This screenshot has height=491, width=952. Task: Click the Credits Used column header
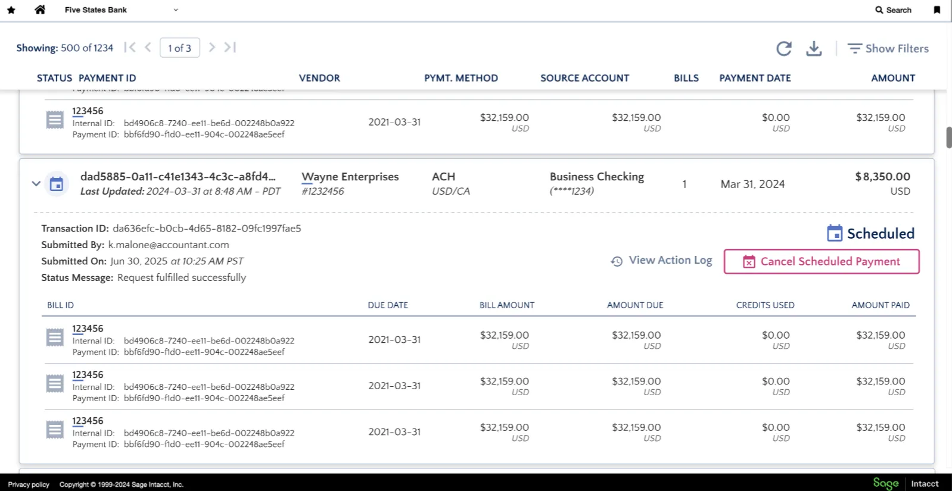tap(765, 305)
